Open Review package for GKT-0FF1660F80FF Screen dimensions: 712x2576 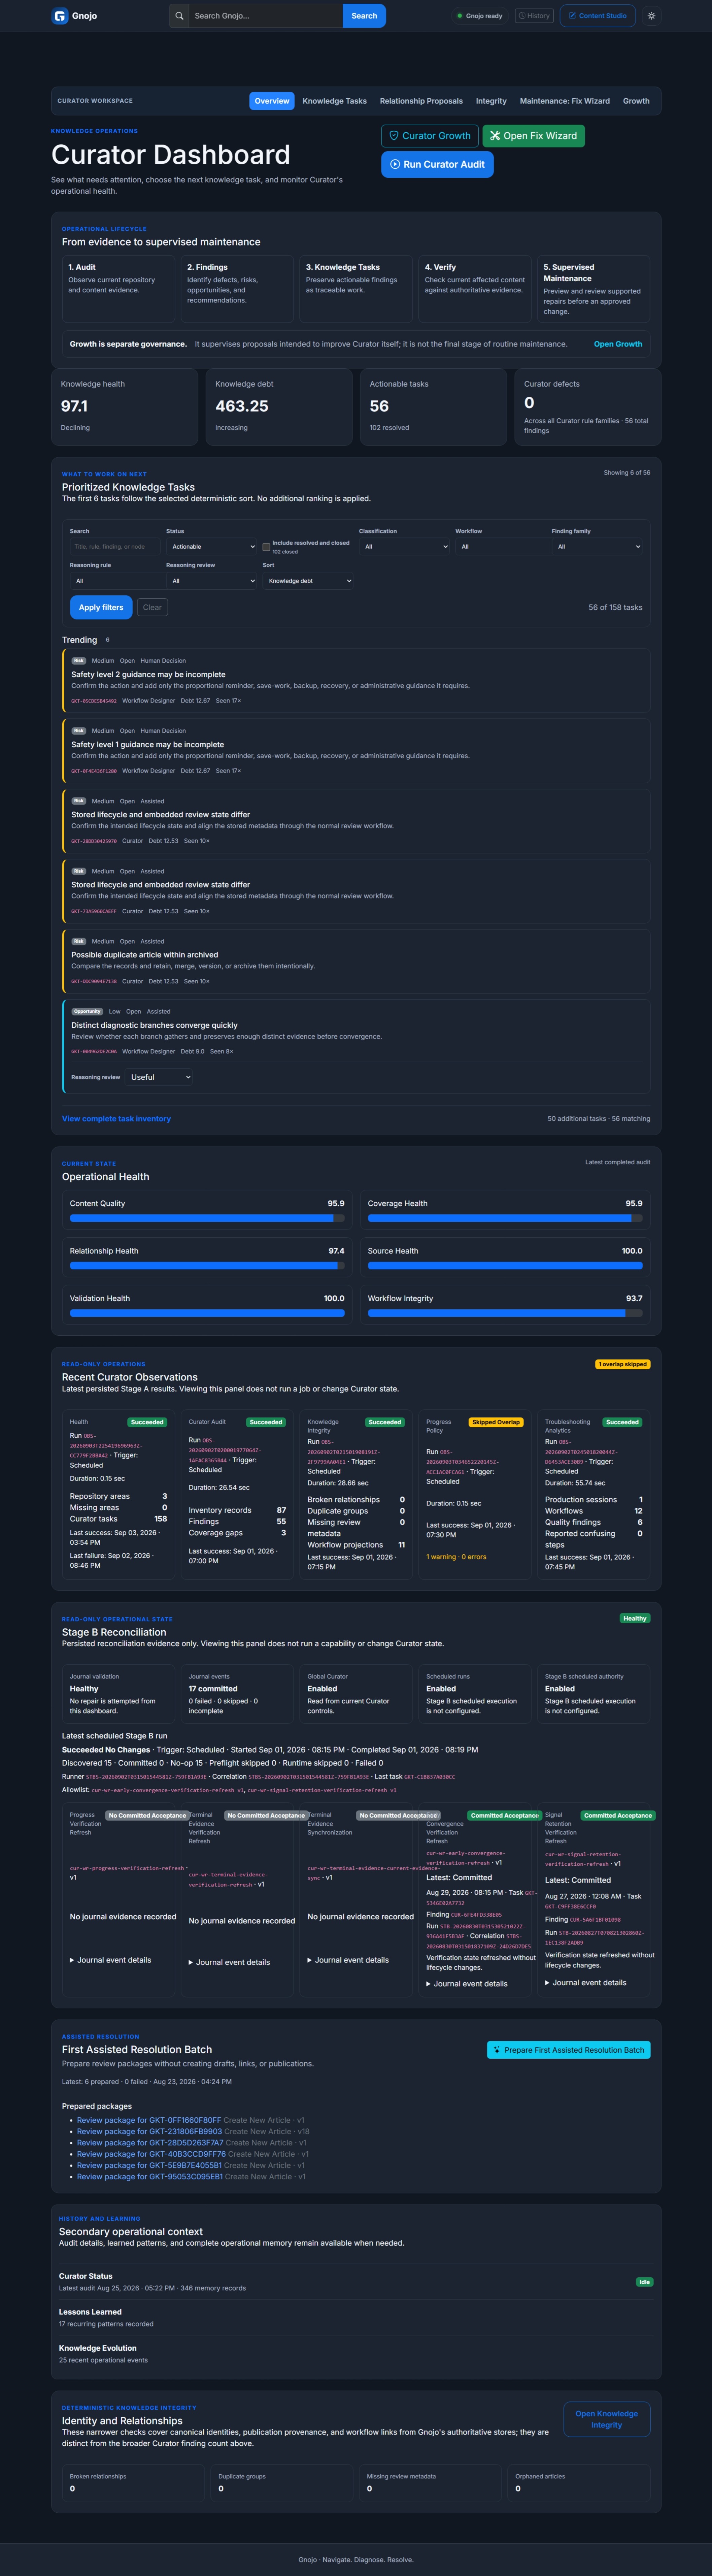tap(149, 2120)
